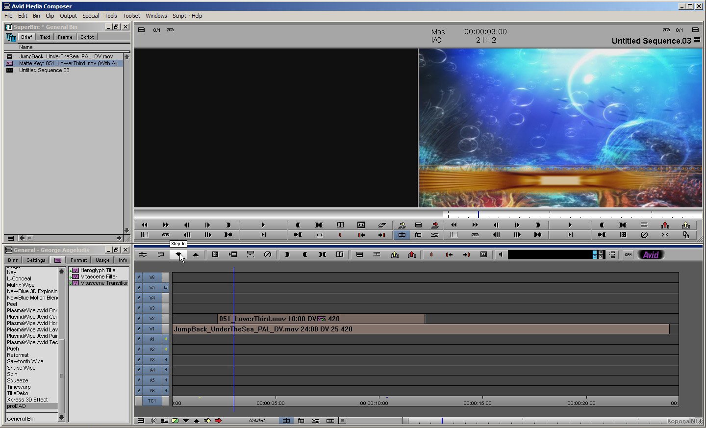Open Clip menu
The height and width of the screenshot is (428, 706).
(x=50, y=16)
